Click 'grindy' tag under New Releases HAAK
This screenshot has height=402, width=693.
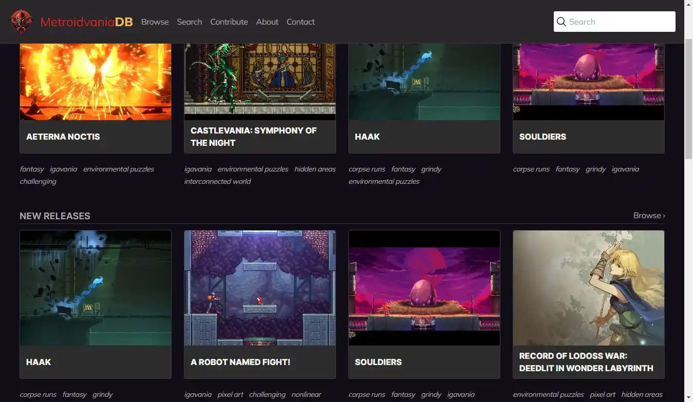coord(103,394)
